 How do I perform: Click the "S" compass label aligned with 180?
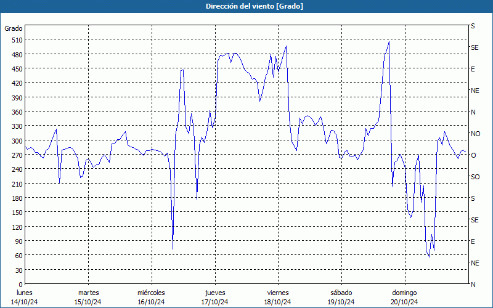473,198
